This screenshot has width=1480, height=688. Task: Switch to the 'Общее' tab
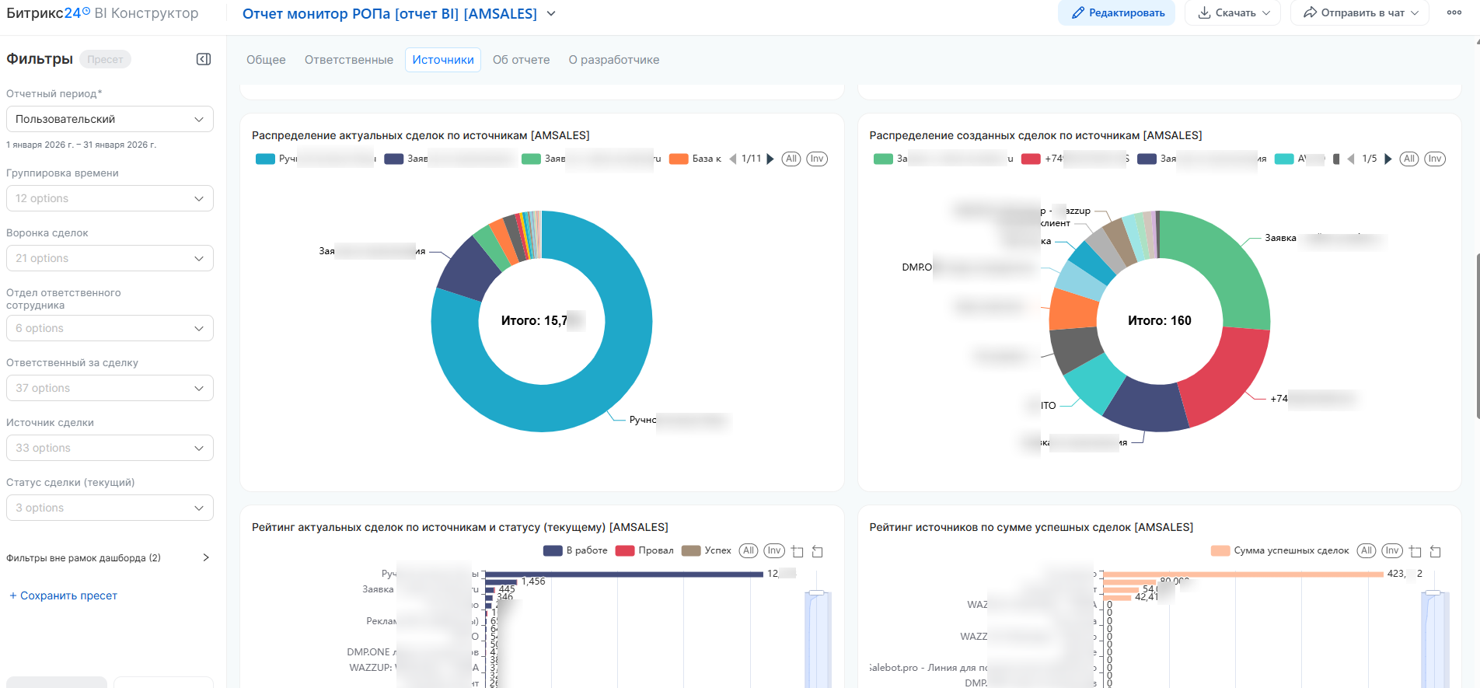tap(266, 60)
